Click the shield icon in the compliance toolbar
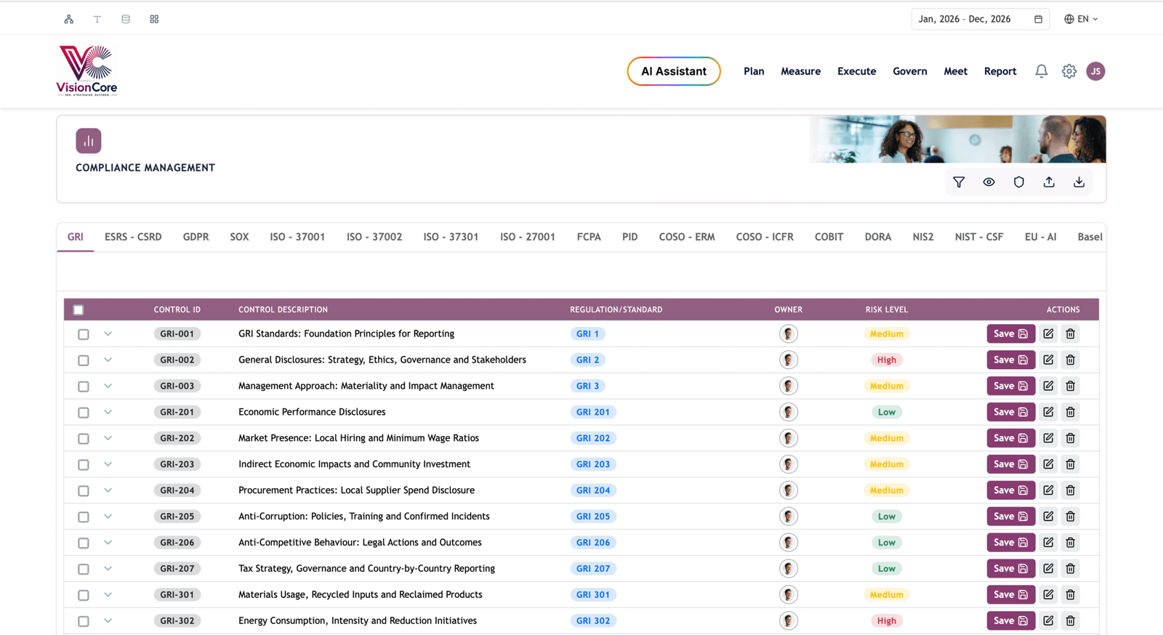1163x635 pixels. (x=1019, y=182)
